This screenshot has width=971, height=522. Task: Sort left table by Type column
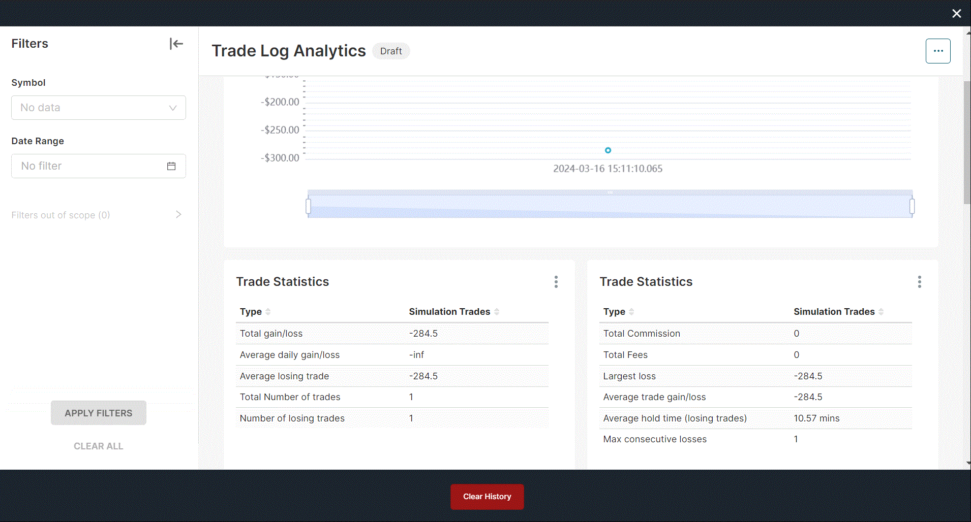pyautogui.click(x=268, y=312)
